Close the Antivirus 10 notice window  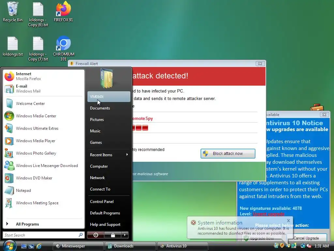(x=324, y=115)
